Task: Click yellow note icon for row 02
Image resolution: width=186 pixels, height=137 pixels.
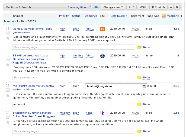Action: pos(139,78)
